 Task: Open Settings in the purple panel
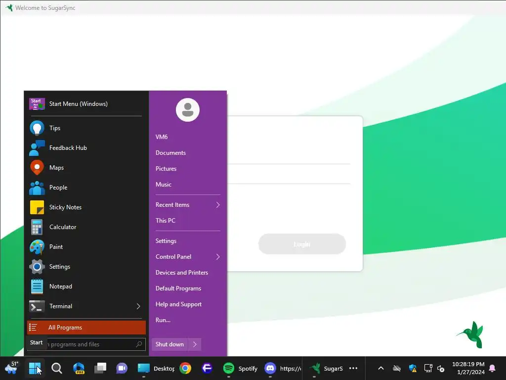(166, 241)
